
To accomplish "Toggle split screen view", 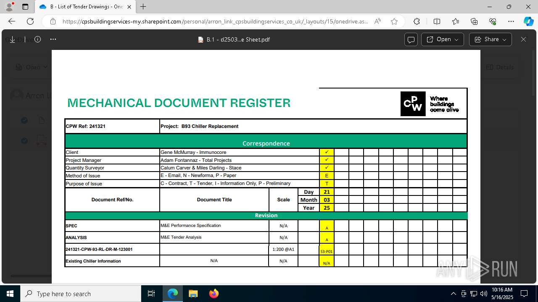I will coord(437,21).
